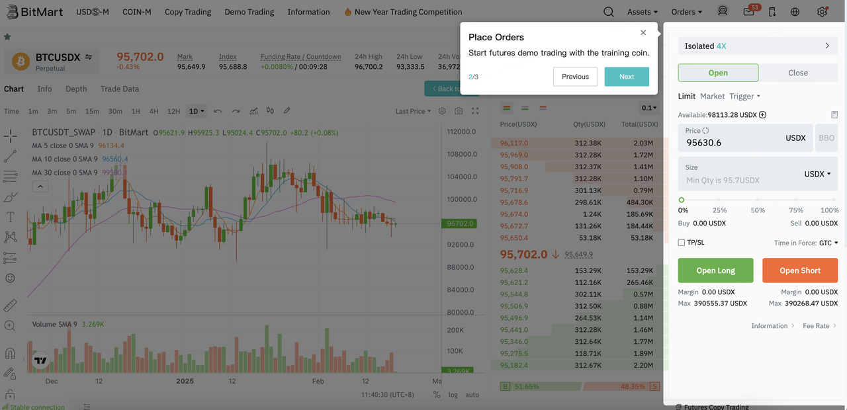847x410 pixels.
Task: Expand the Trigger order type dropdown
Action: coord(745,97)
